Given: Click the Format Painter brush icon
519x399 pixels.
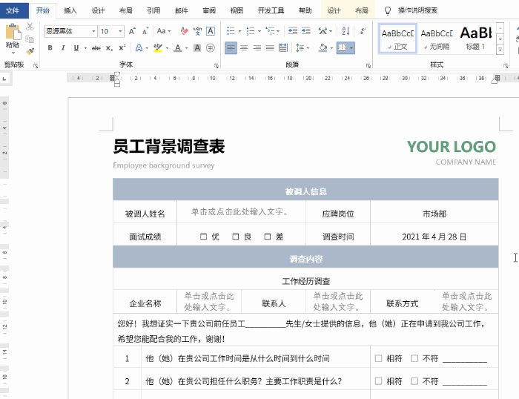Looking at the screenshot, I should tap(30, 51).
